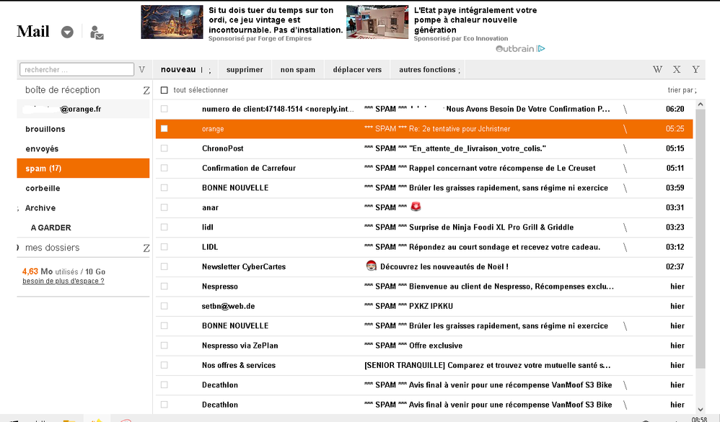The width and height of the screenshot is (720, 422).
Task: Open the Eco Innovation heat pump ad image
Action: pyautogui.click(x=377, y=22)
